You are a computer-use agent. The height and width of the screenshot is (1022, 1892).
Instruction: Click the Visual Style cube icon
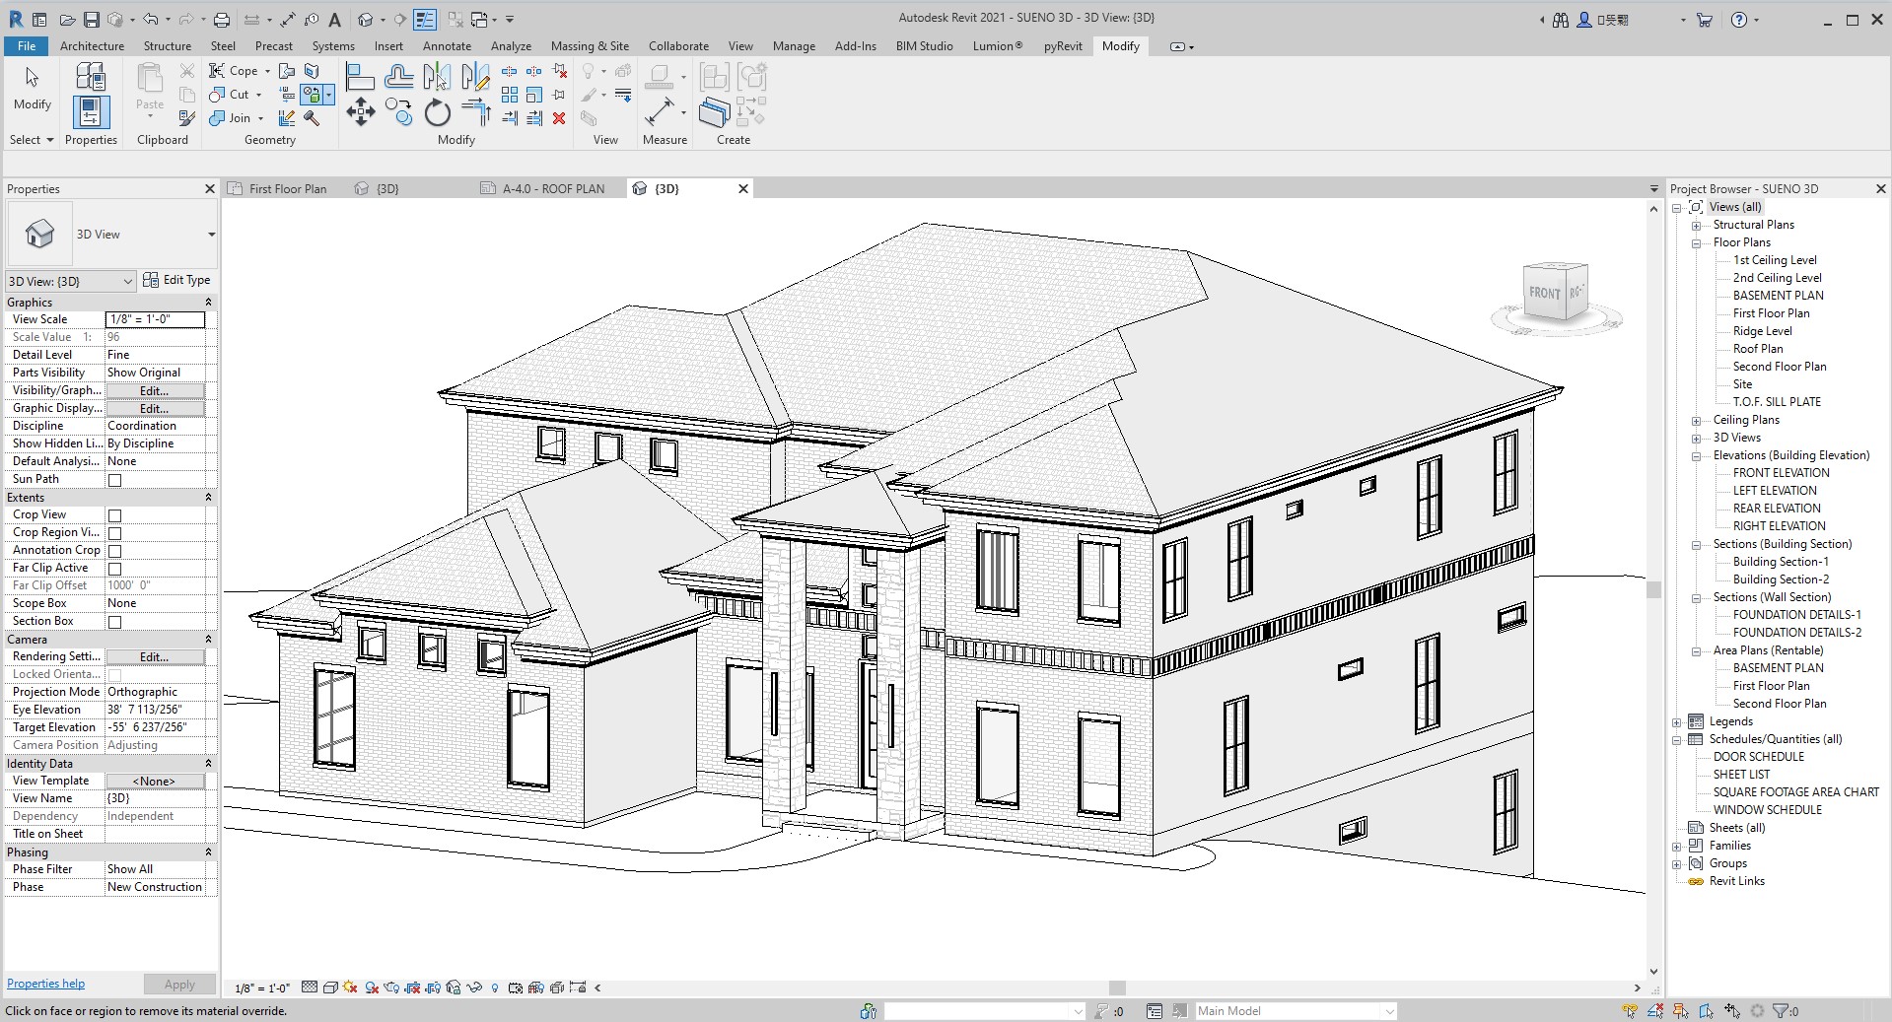point(330,988)
